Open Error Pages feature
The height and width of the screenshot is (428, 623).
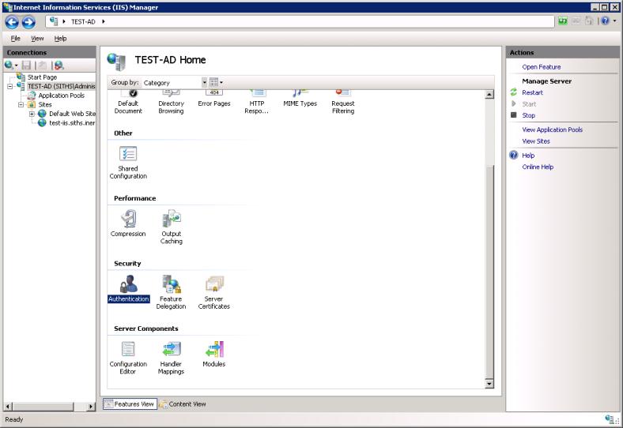(214, 99)
